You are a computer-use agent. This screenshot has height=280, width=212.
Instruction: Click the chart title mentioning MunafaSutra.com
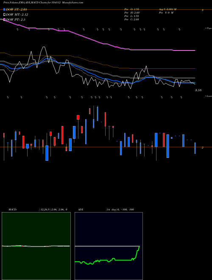[43, 3]
